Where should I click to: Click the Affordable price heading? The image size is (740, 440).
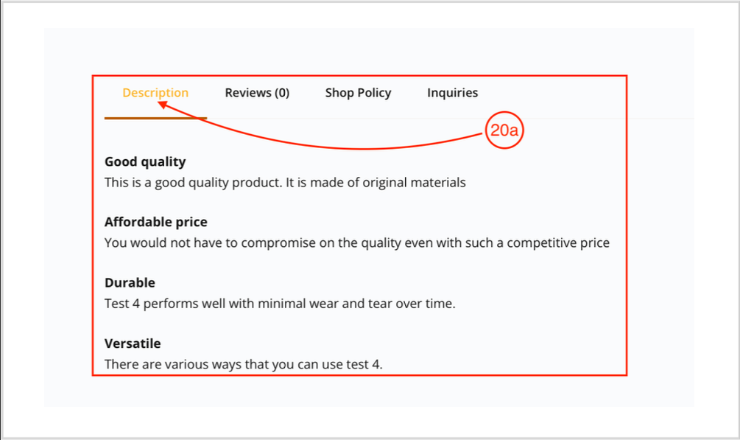click(156, 223)
